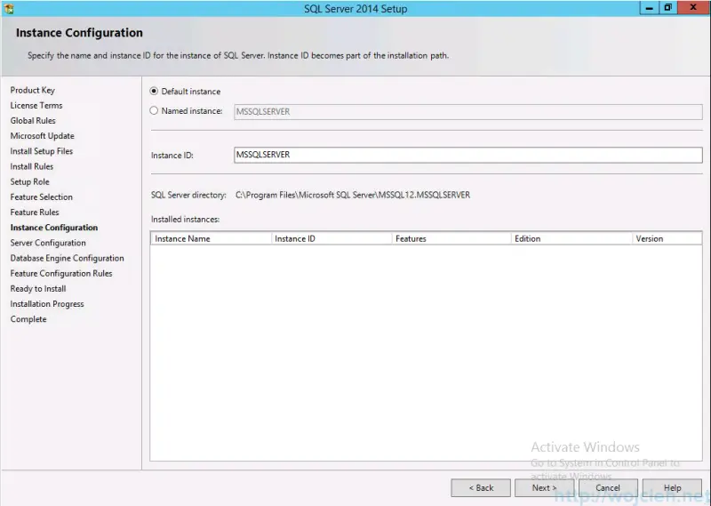
Task: Click the Instance ID column header
Action: click(x=332, y=238)
